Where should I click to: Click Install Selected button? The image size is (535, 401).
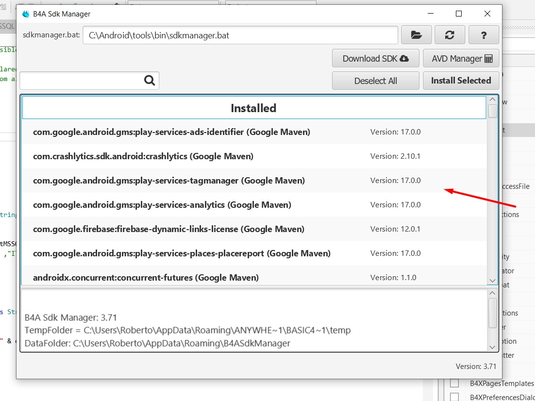click(x=461, y=81)
